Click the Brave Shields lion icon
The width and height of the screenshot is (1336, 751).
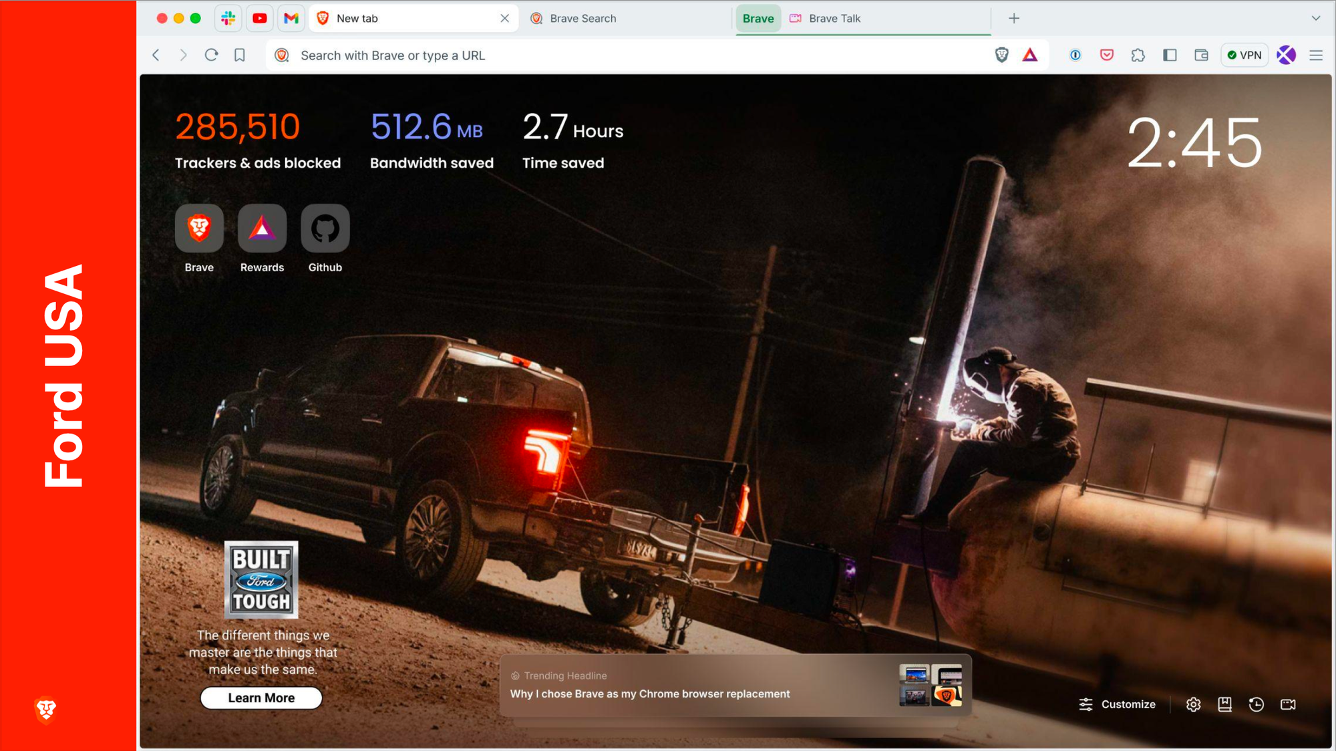tap(1001, 55)
